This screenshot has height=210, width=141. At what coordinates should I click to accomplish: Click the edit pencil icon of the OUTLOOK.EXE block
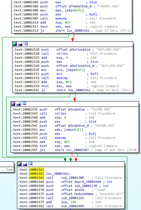click(x=20, y=44)
